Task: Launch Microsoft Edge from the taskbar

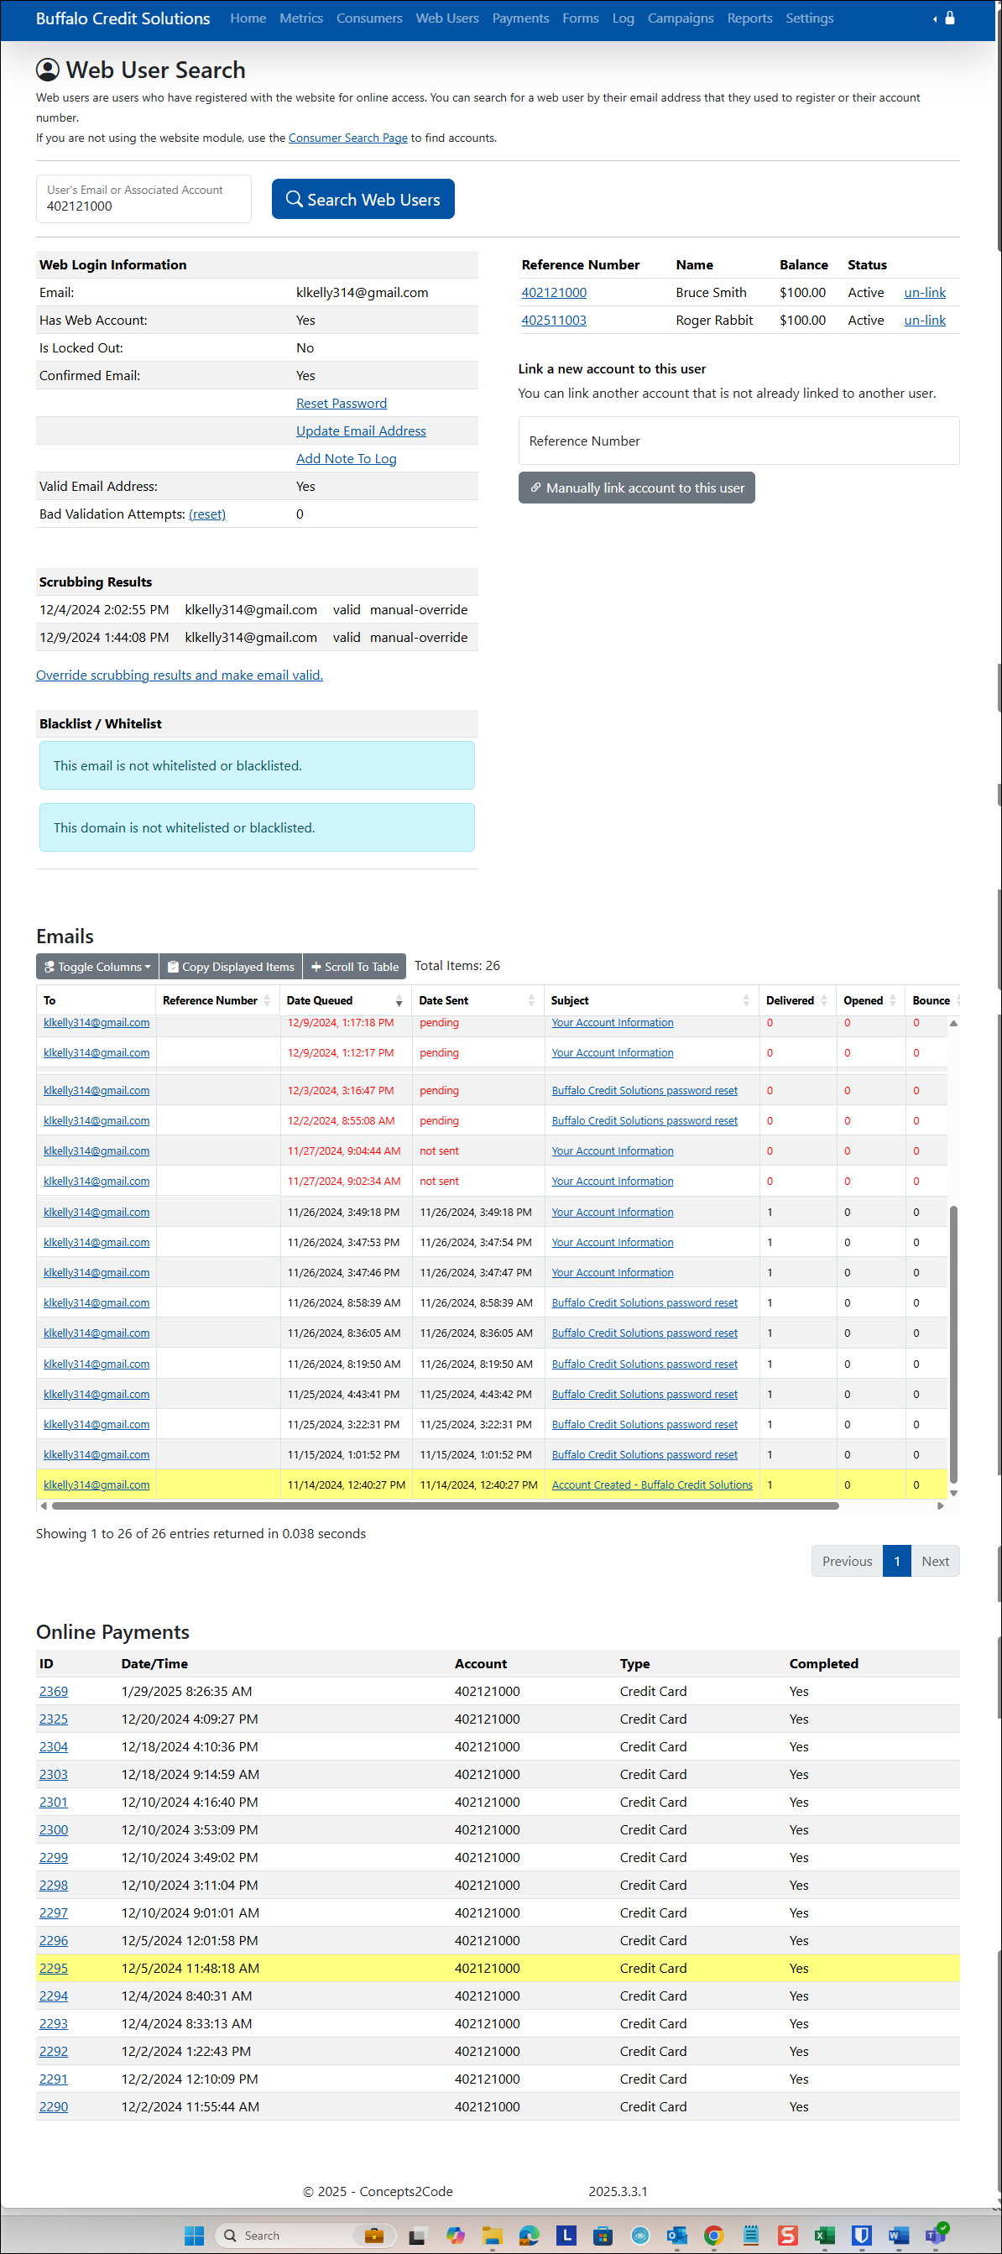Action: click(529, 2236)
